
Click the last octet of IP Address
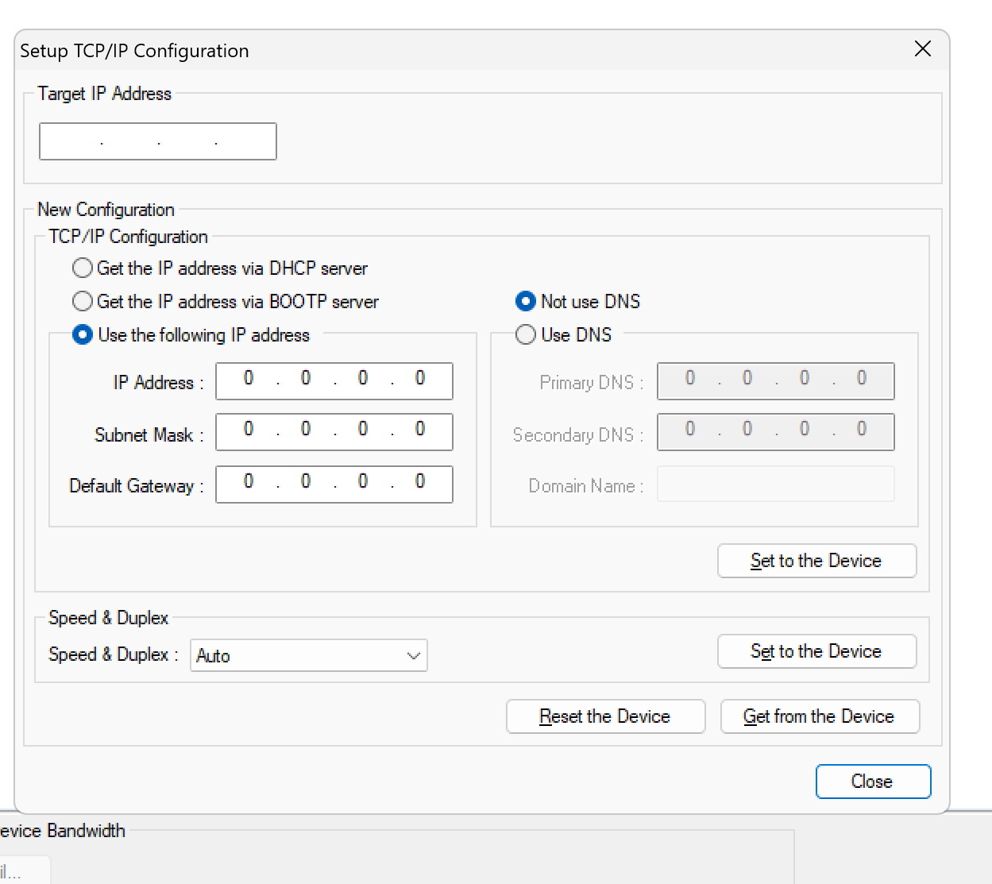[420, 379]
